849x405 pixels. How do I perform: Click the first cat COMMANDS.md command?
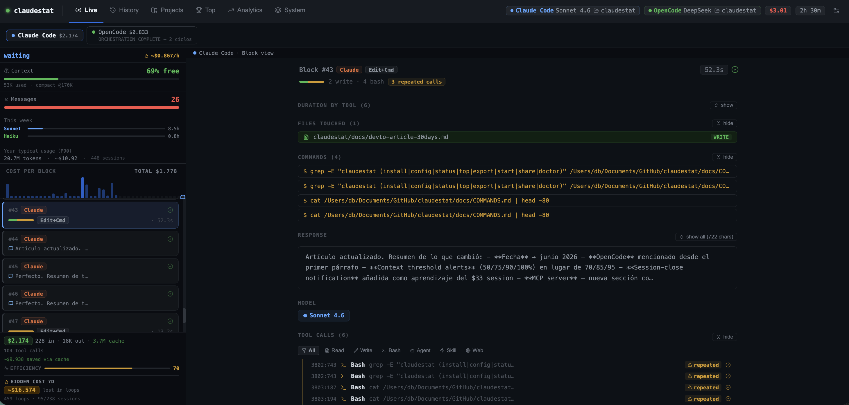(517, 201)
